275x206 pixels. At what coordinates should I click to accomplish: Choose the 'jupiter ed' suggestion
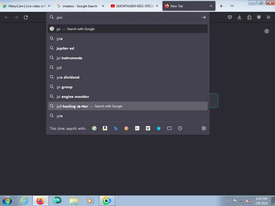[x=128, y=48]
